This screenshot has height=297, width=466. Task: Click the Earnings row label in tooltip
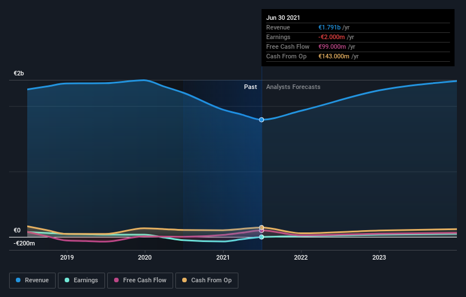tap(278, 37)
